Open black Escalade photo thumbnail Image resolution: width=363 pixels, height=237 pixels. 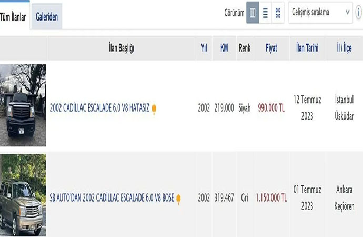23,105
